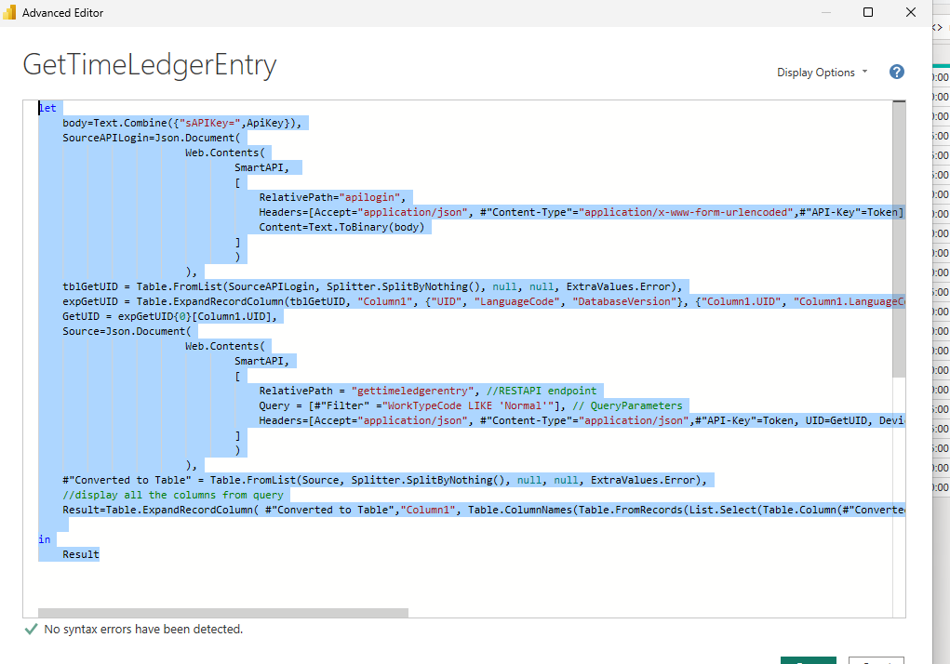
Task: Click the 'body=Text.Combine' line
Action: tap(181, 123)
